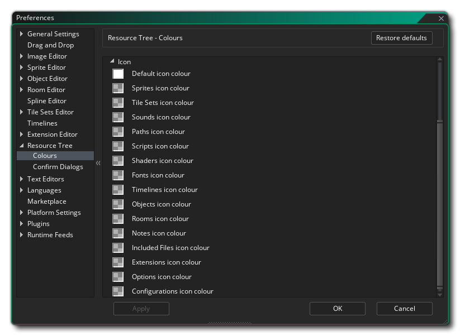Click the Rooms icon colour swatch
460x336 pixels.
(118, 218)
